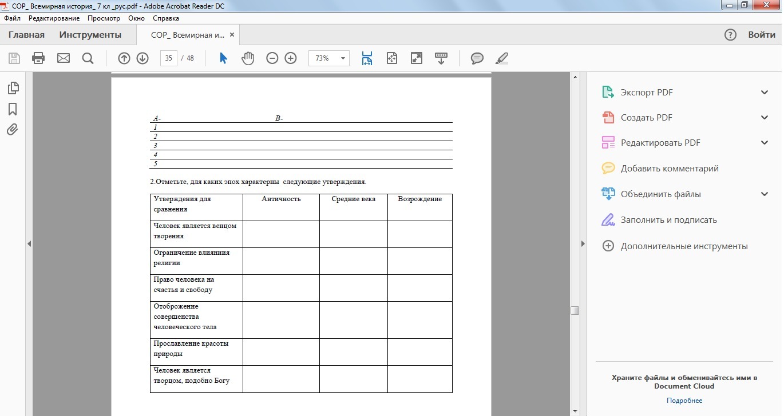
Task: Click the Редактировать PDF tool icon
Action: (608, 143)
